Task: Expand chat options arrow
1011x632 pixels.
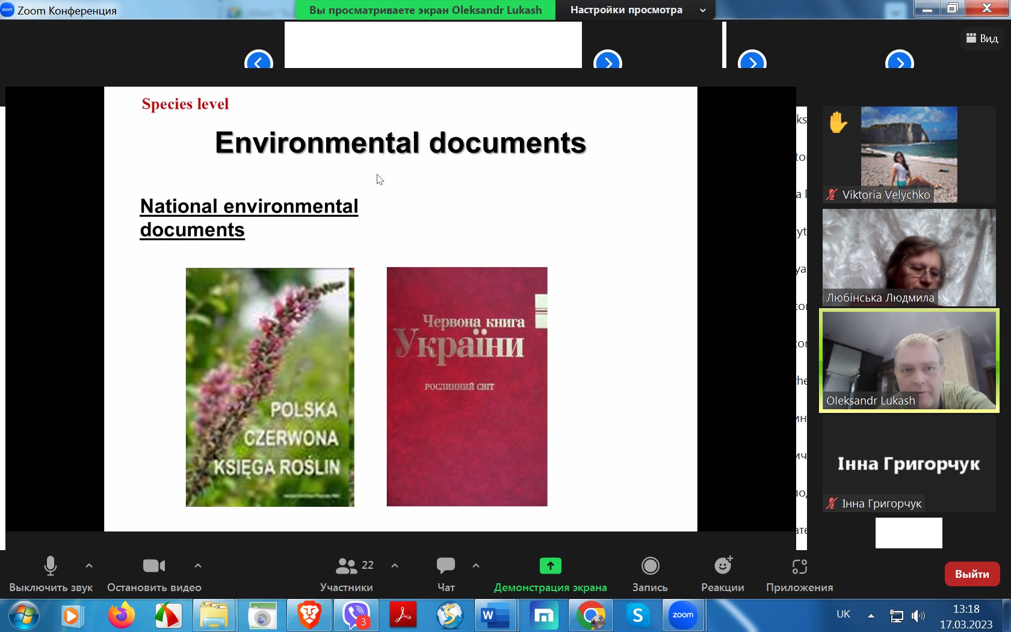Action: point(476,566)
